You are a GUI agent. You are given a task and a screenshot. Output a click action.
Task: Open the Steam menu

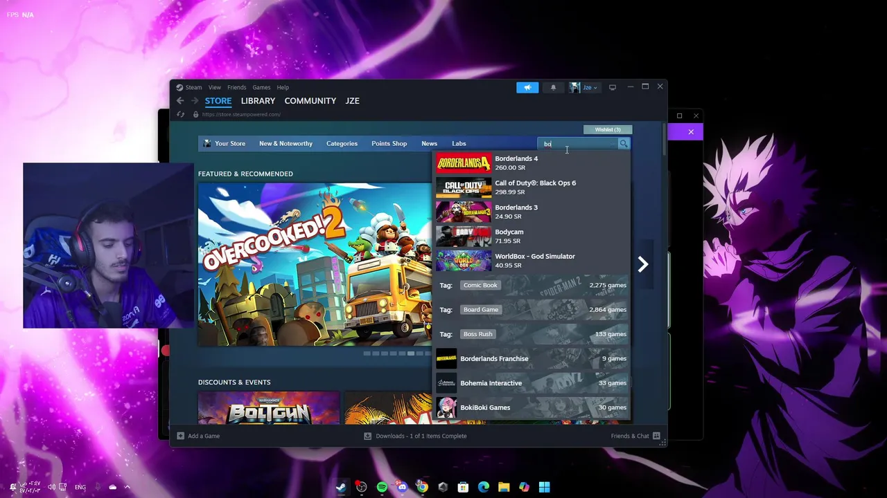[x=193, y=87]
